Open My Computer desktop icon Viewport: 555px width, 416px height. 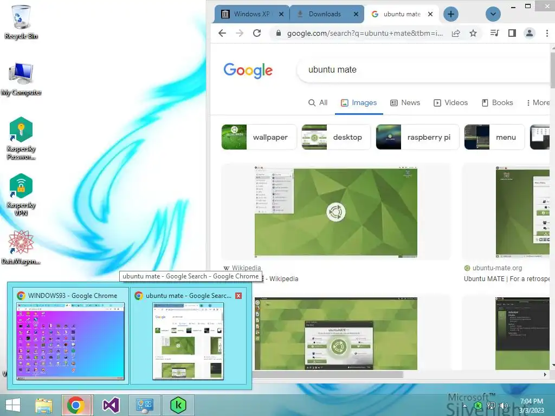click(21, 79)
